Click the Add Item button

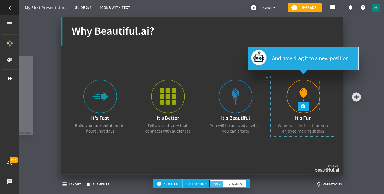(168, 184)
